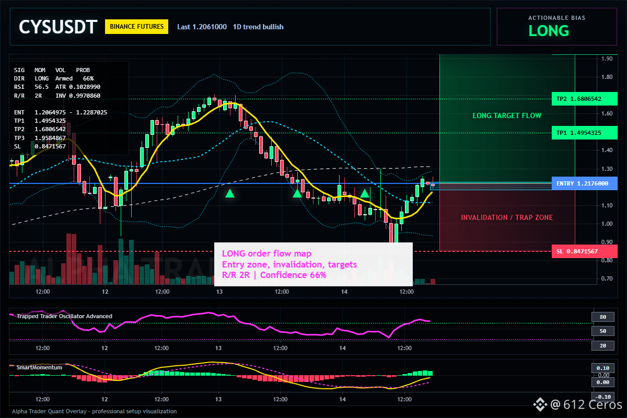Click the oscillator 50 level label
The image size is (627, 418).
(x=602, y=331)
